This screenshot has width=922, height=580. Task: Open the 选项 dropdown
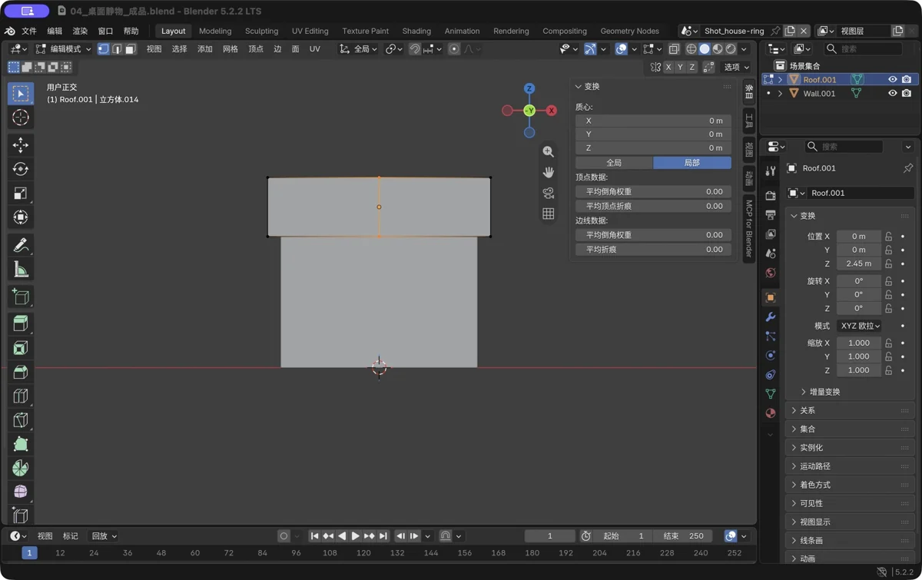(x=736, y=67)
